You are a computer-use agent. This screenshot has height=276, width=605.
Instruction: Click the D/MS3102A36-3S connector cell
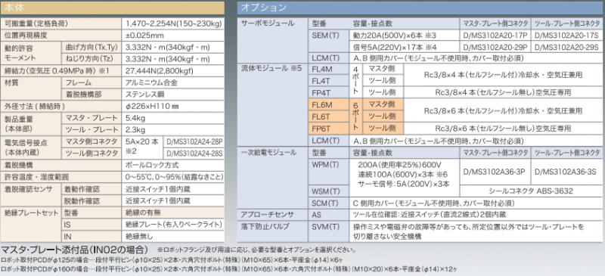(566, 172)
